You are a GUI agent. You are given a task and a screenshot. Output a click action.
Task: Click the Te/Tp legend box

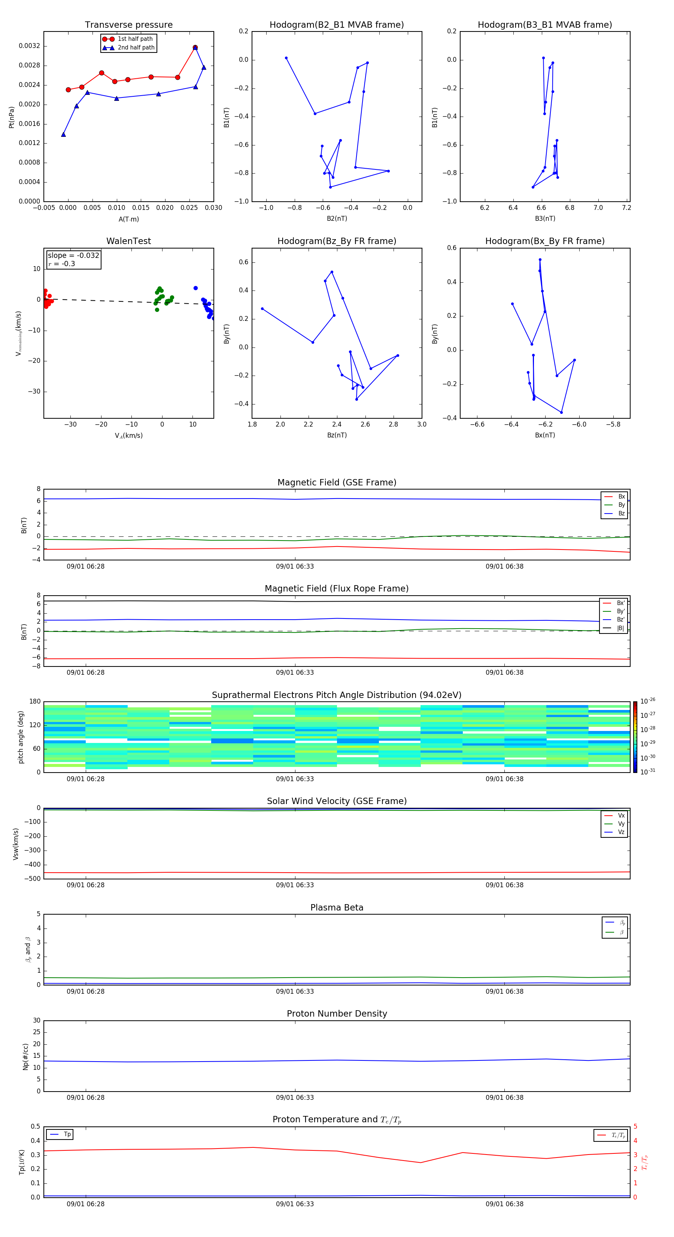coord(610,1135)
